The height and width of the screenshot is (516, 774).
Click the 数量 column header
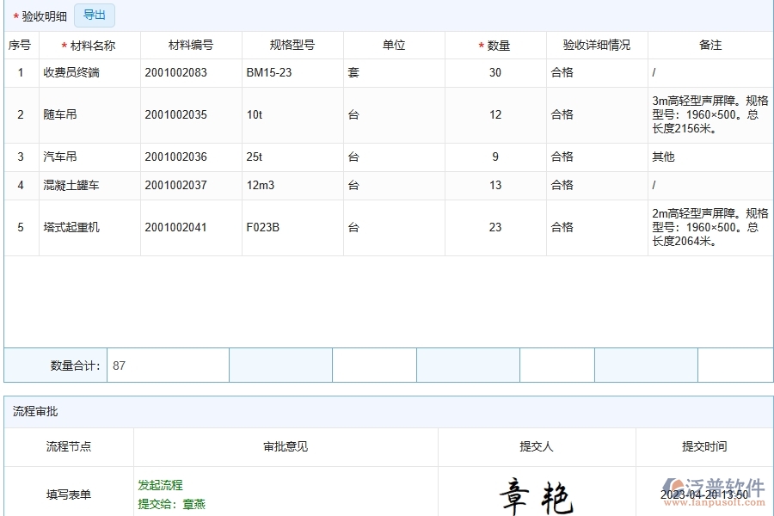494,45
